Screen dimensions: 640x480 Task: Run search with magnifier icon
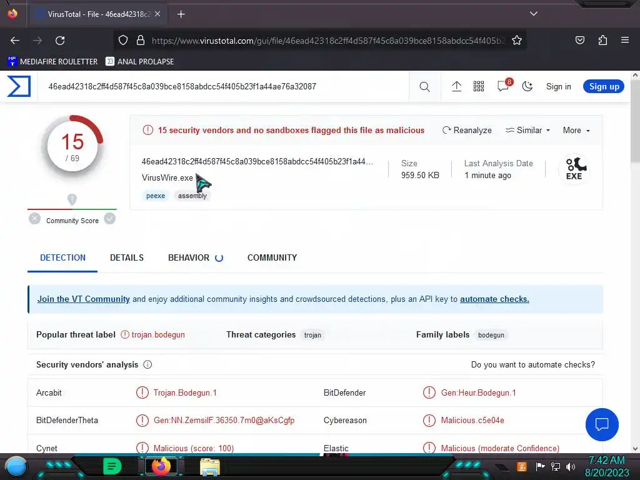pyautogui.click(x=424, y=86)
